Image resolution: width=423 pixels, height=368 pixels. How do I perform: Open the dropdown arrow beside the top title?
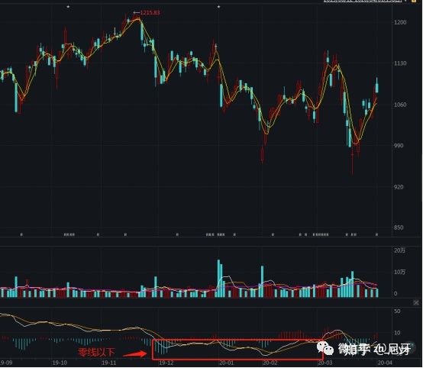coord(405,1)
